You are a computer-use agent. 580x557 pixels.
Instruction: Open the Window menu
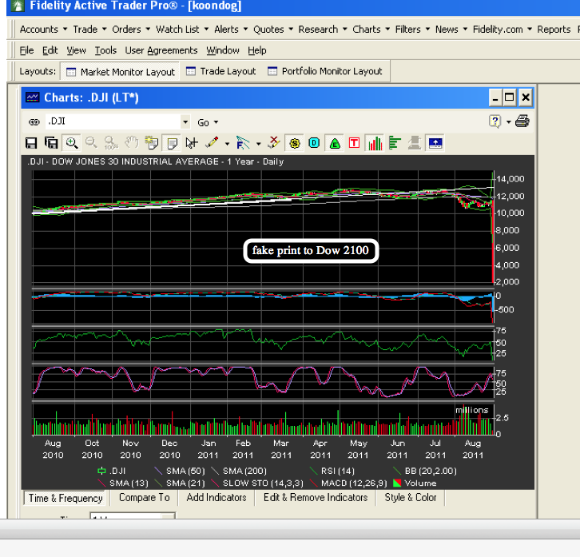point(223,50)
